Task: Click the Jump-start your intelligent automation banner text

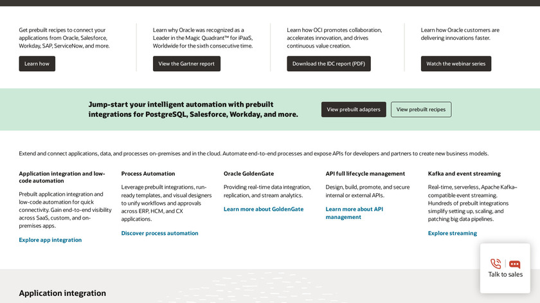Action: (193, 109)
